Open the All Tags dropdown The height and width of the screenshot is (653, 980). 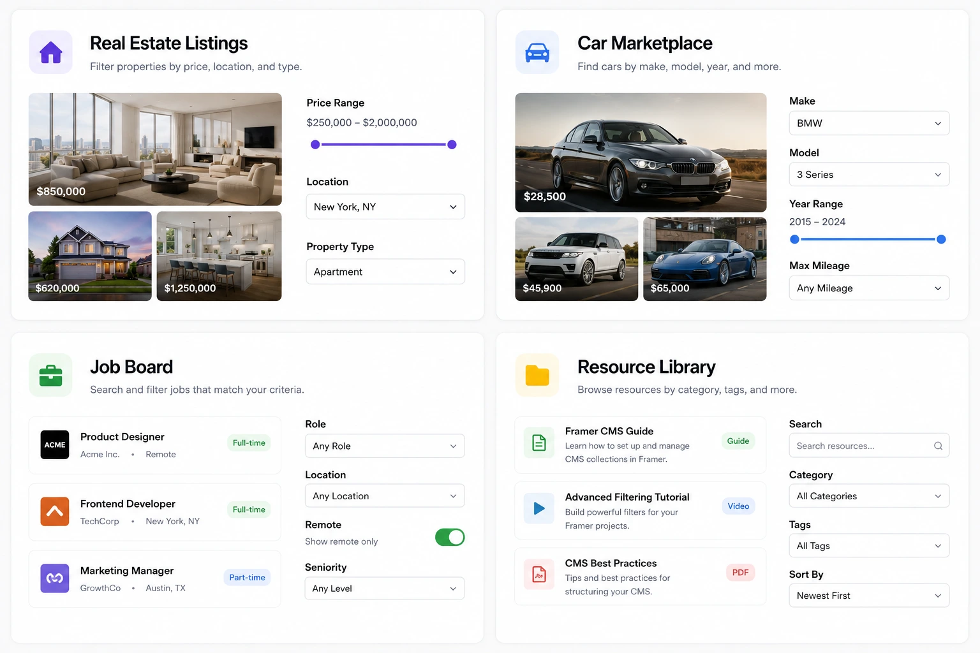click(869, 546)
